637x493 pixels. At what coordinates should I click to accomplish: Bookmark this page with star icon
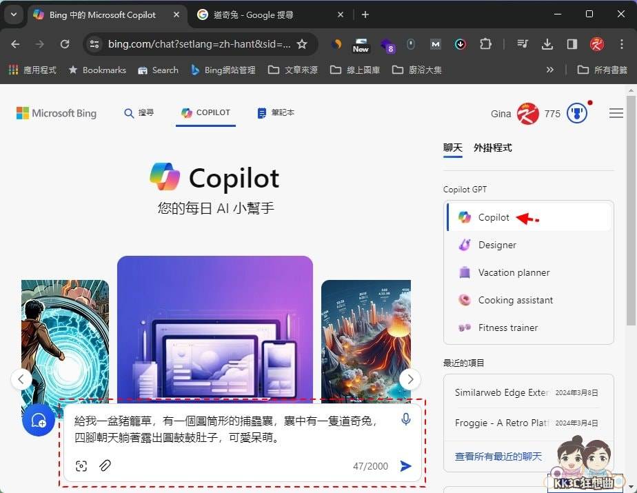302,44
